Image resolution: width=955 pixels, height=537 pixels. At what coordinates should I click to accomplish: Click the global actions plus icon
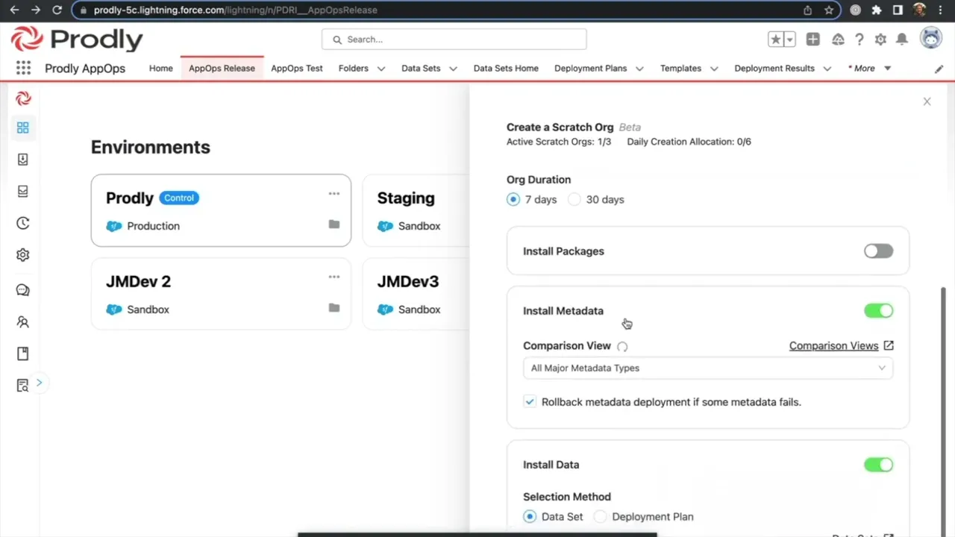(x=812, y=40)
